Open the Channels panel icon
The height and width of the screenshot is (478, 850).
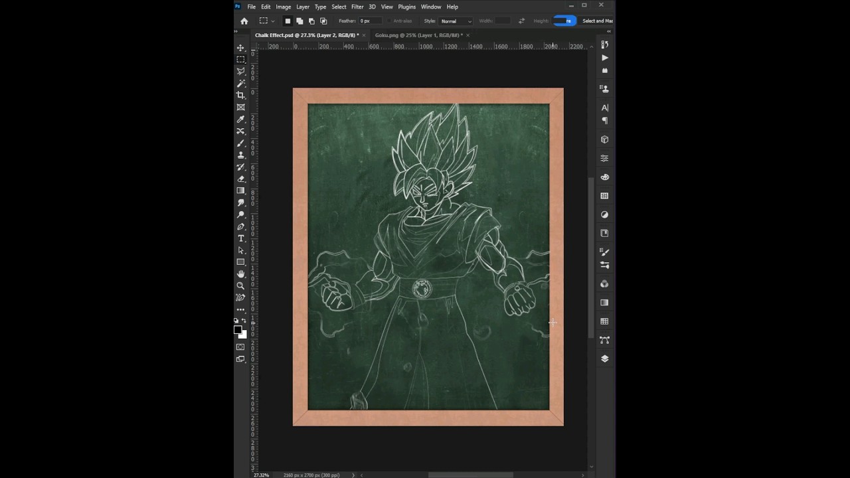pyautogui.click(x=604, y=284)
